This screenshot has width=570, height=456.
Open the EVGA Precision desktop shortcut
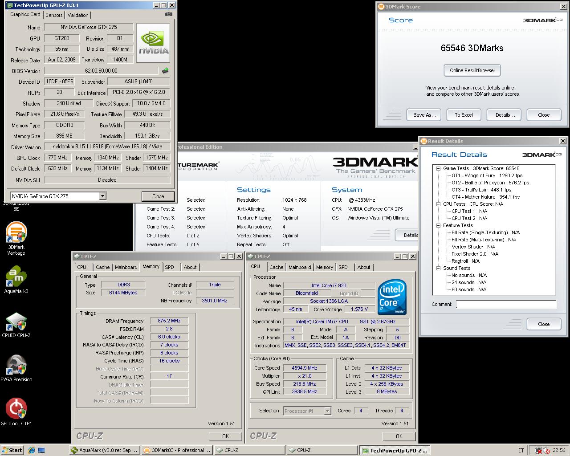click(16, 369)
